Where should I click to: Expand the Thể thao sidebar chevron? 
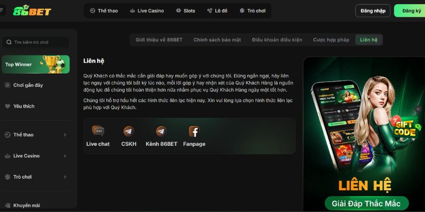click(x=65, y=135)
